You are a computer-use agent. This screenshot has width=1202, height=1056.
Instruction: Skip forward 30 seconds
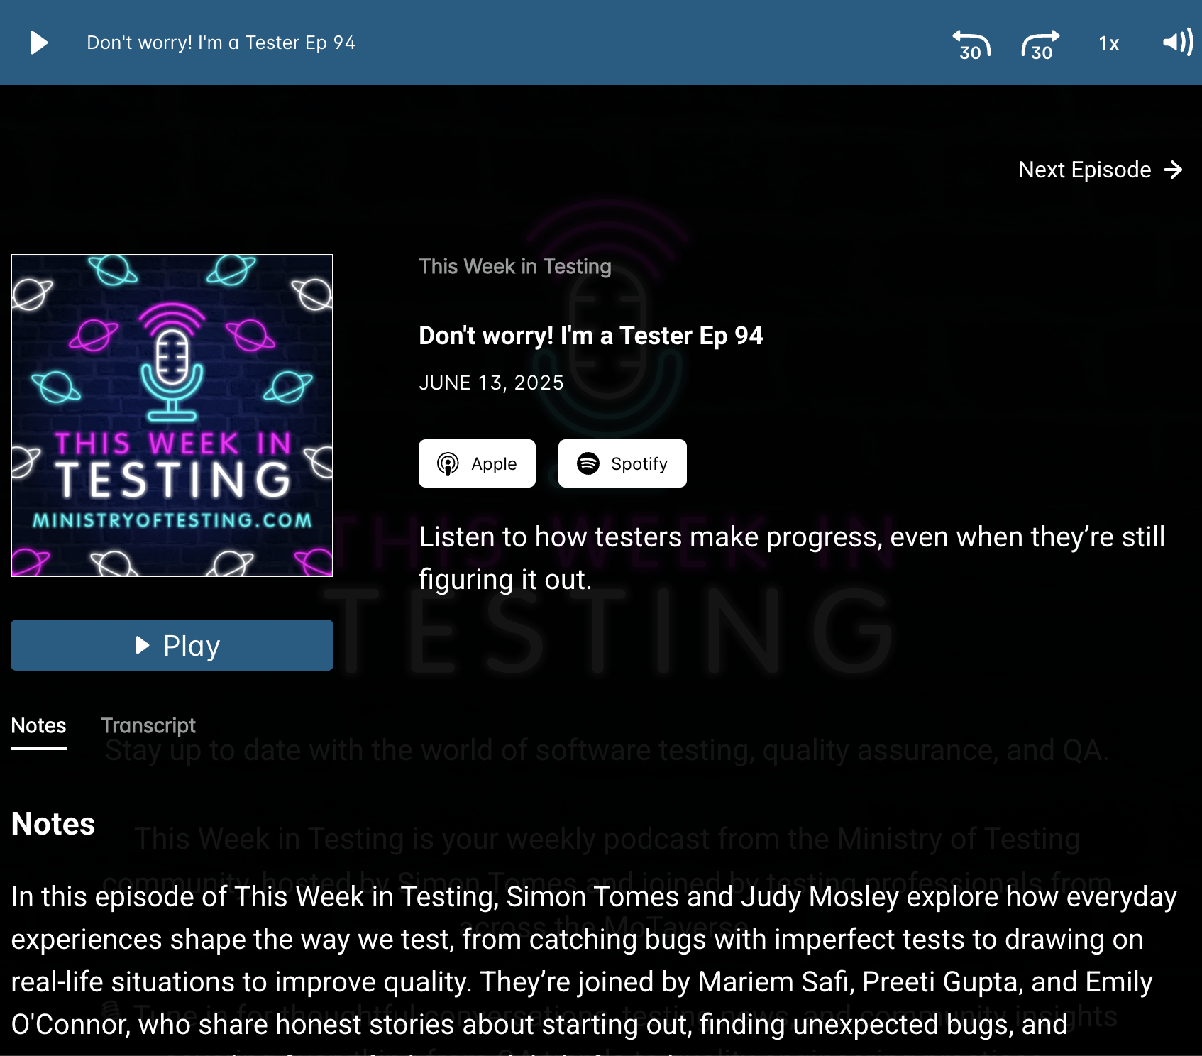tap(1040, 45)
